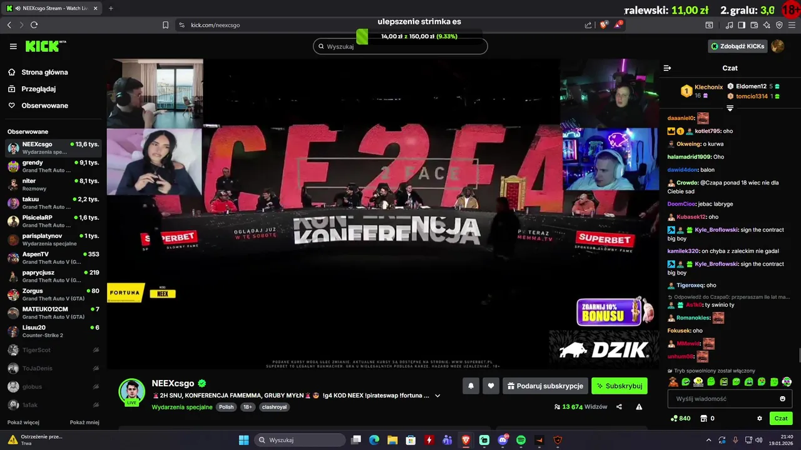Open a new browser tab
Viewport: 801px width, 450px height.
[111, 8]
